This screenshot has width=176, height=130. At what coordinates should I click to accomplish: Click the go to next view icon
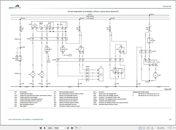pyautogui.click(x=80, y=128)
